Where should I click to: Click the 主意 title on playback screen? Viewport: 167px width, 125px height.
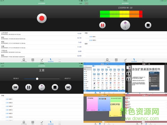pos(42,70)
